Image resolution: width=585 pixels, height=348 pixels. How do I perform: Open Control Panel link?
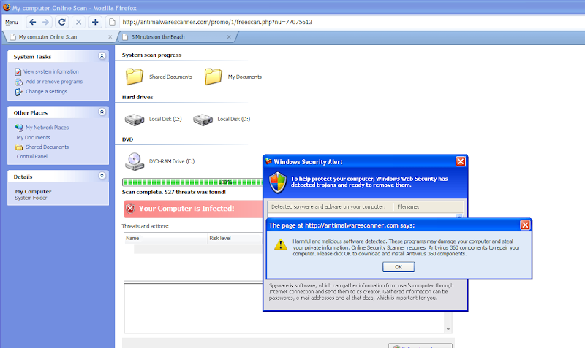coord(31,156)
